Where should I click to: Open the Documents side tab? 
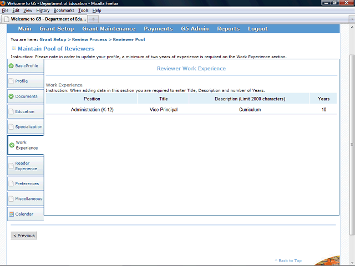[x=26, y=96]
